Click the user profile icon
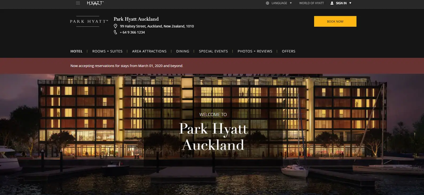The image size is (424, 195). 332,3
